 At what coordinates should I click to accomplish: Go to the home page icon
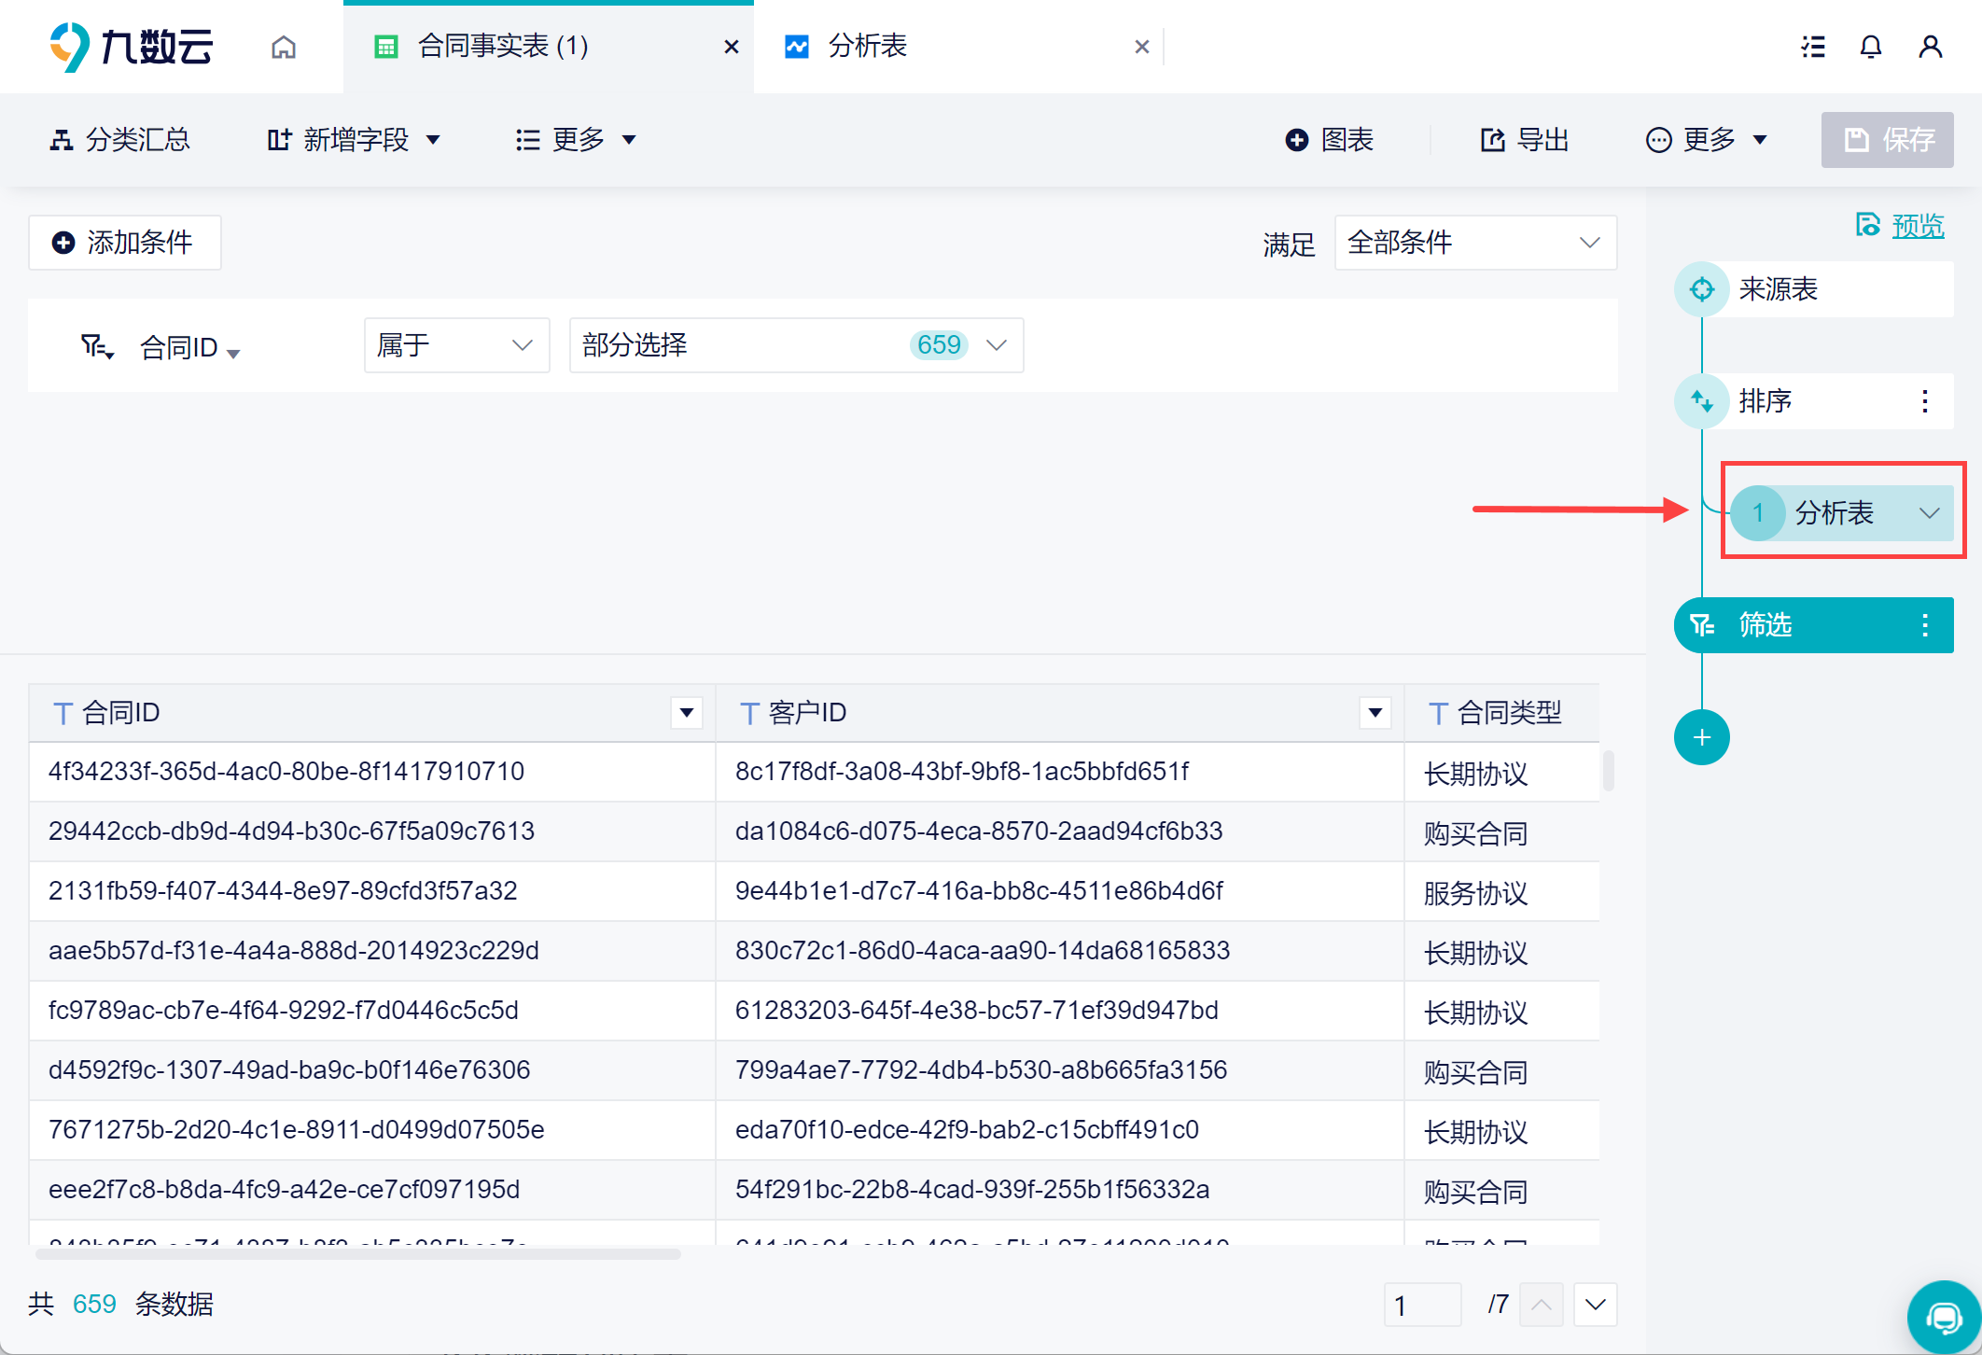[x=284, y=47]
